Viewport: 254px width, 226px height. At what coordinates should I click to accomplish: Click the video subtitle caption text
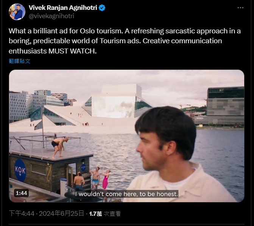[x=126, y=194]
